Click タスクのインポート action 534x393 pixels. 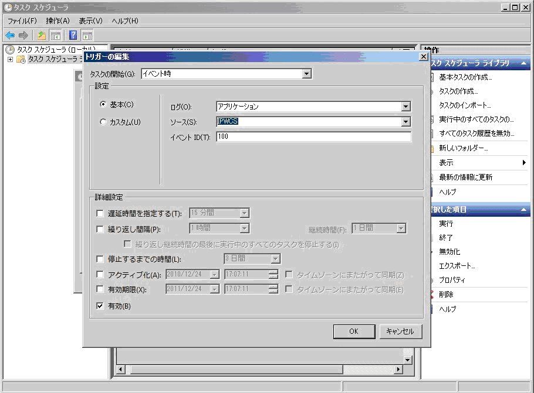(x=465, y=105)
